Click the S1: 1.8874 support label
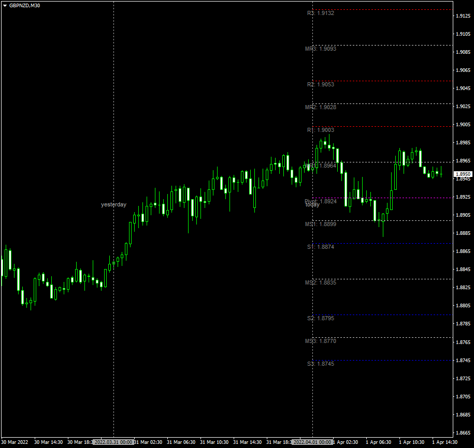 (x=320, y=247)
